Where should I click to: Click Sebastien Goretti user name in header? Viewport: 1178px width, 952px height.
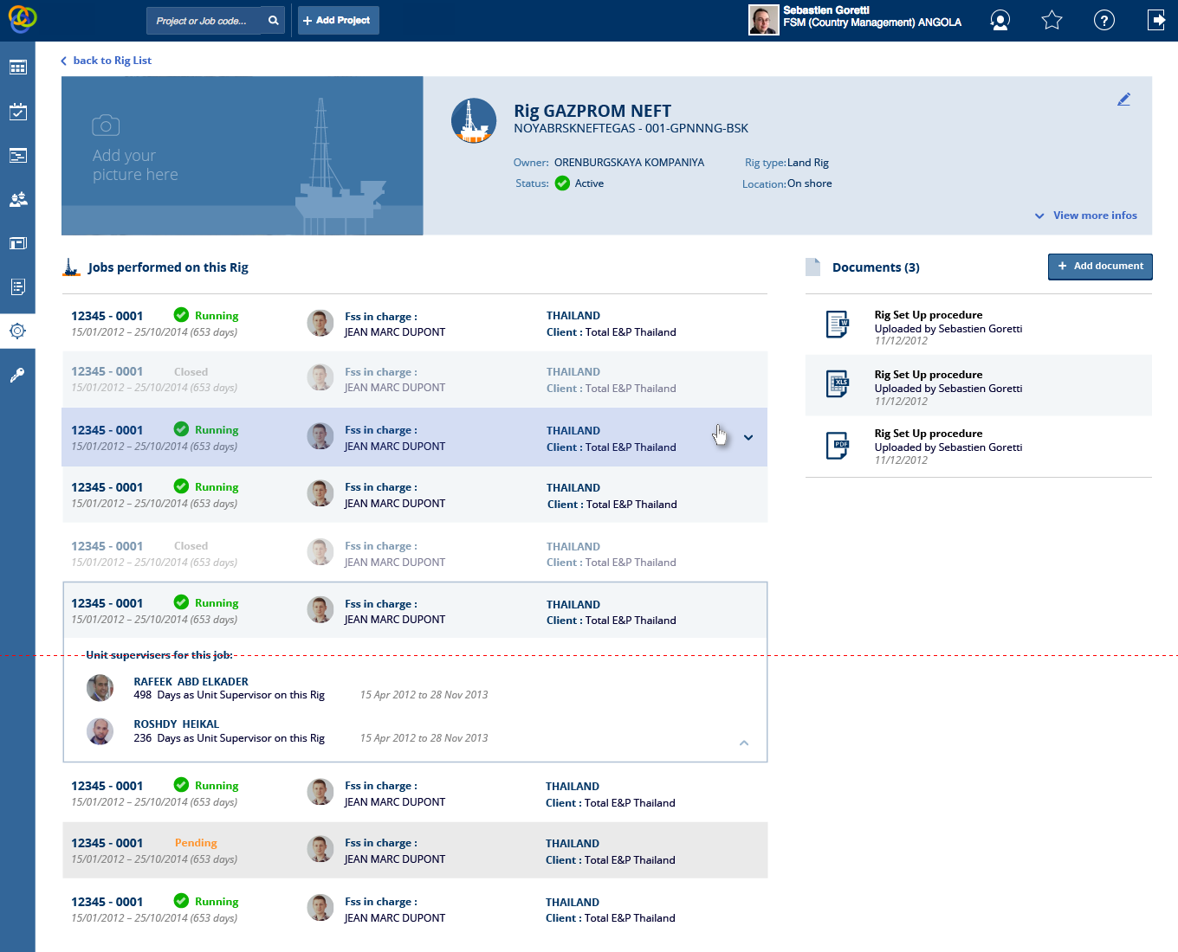[x=826, y=10]
